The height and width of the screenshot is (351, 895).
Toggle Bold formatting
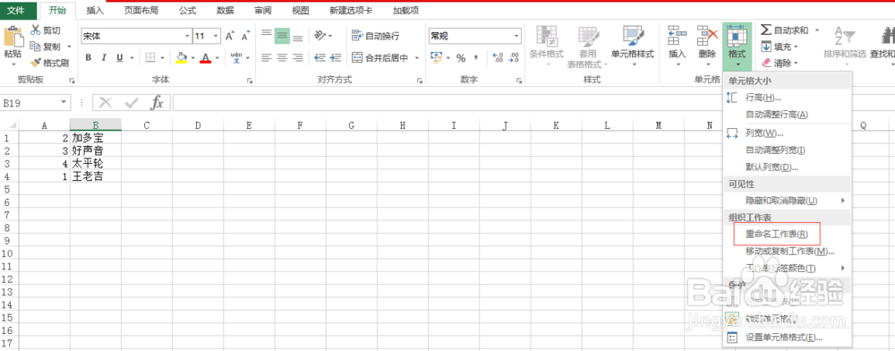[x=89, y=57]
